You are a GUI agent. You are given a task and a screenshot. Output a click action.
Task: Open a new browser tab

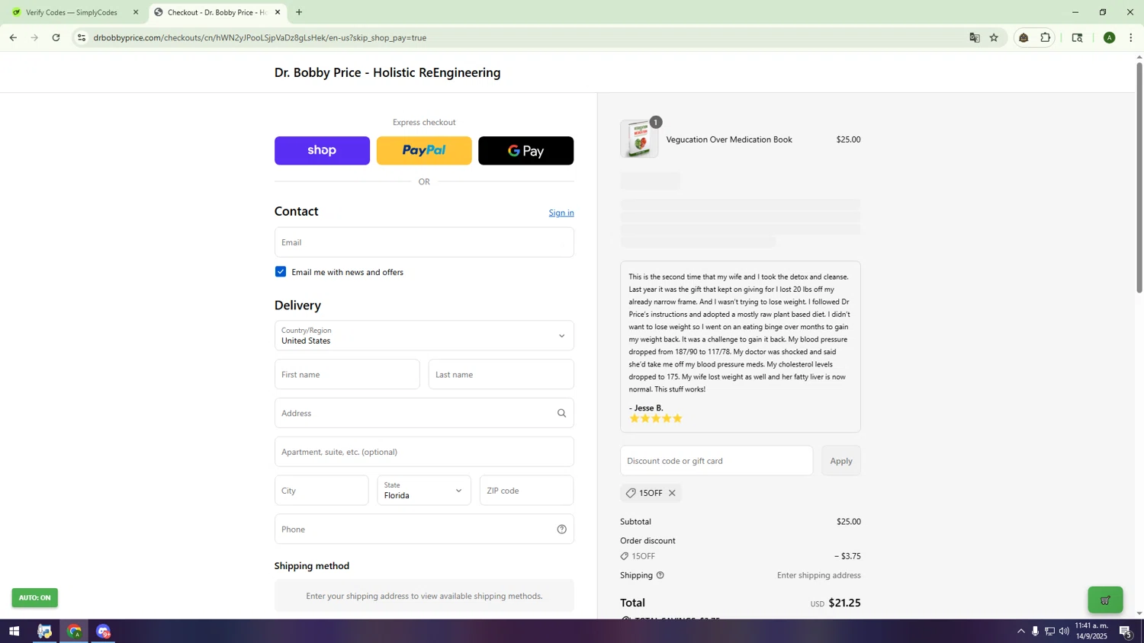299,12
